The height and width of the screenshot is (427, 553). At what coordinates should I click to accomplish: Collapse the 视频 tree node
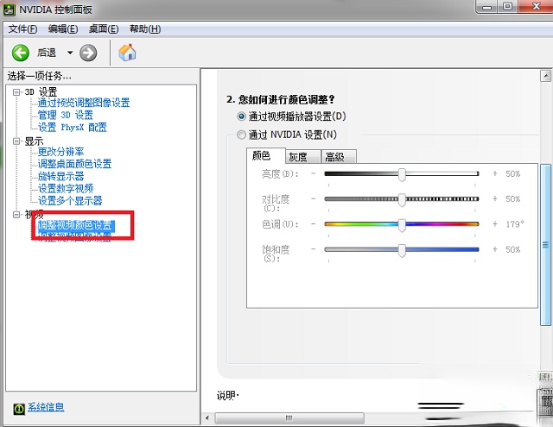[16, 215]
